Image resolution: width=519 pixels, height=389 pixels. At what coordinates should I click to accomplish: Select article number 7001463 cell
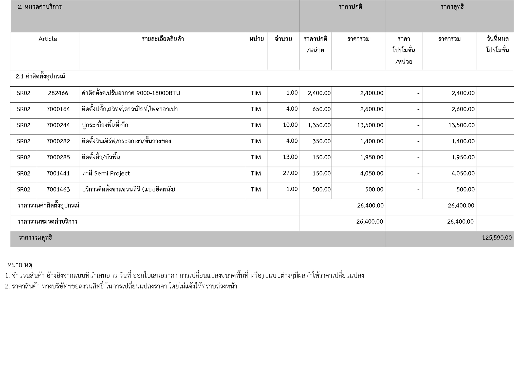pyautogui.click(x=58, y=189)
